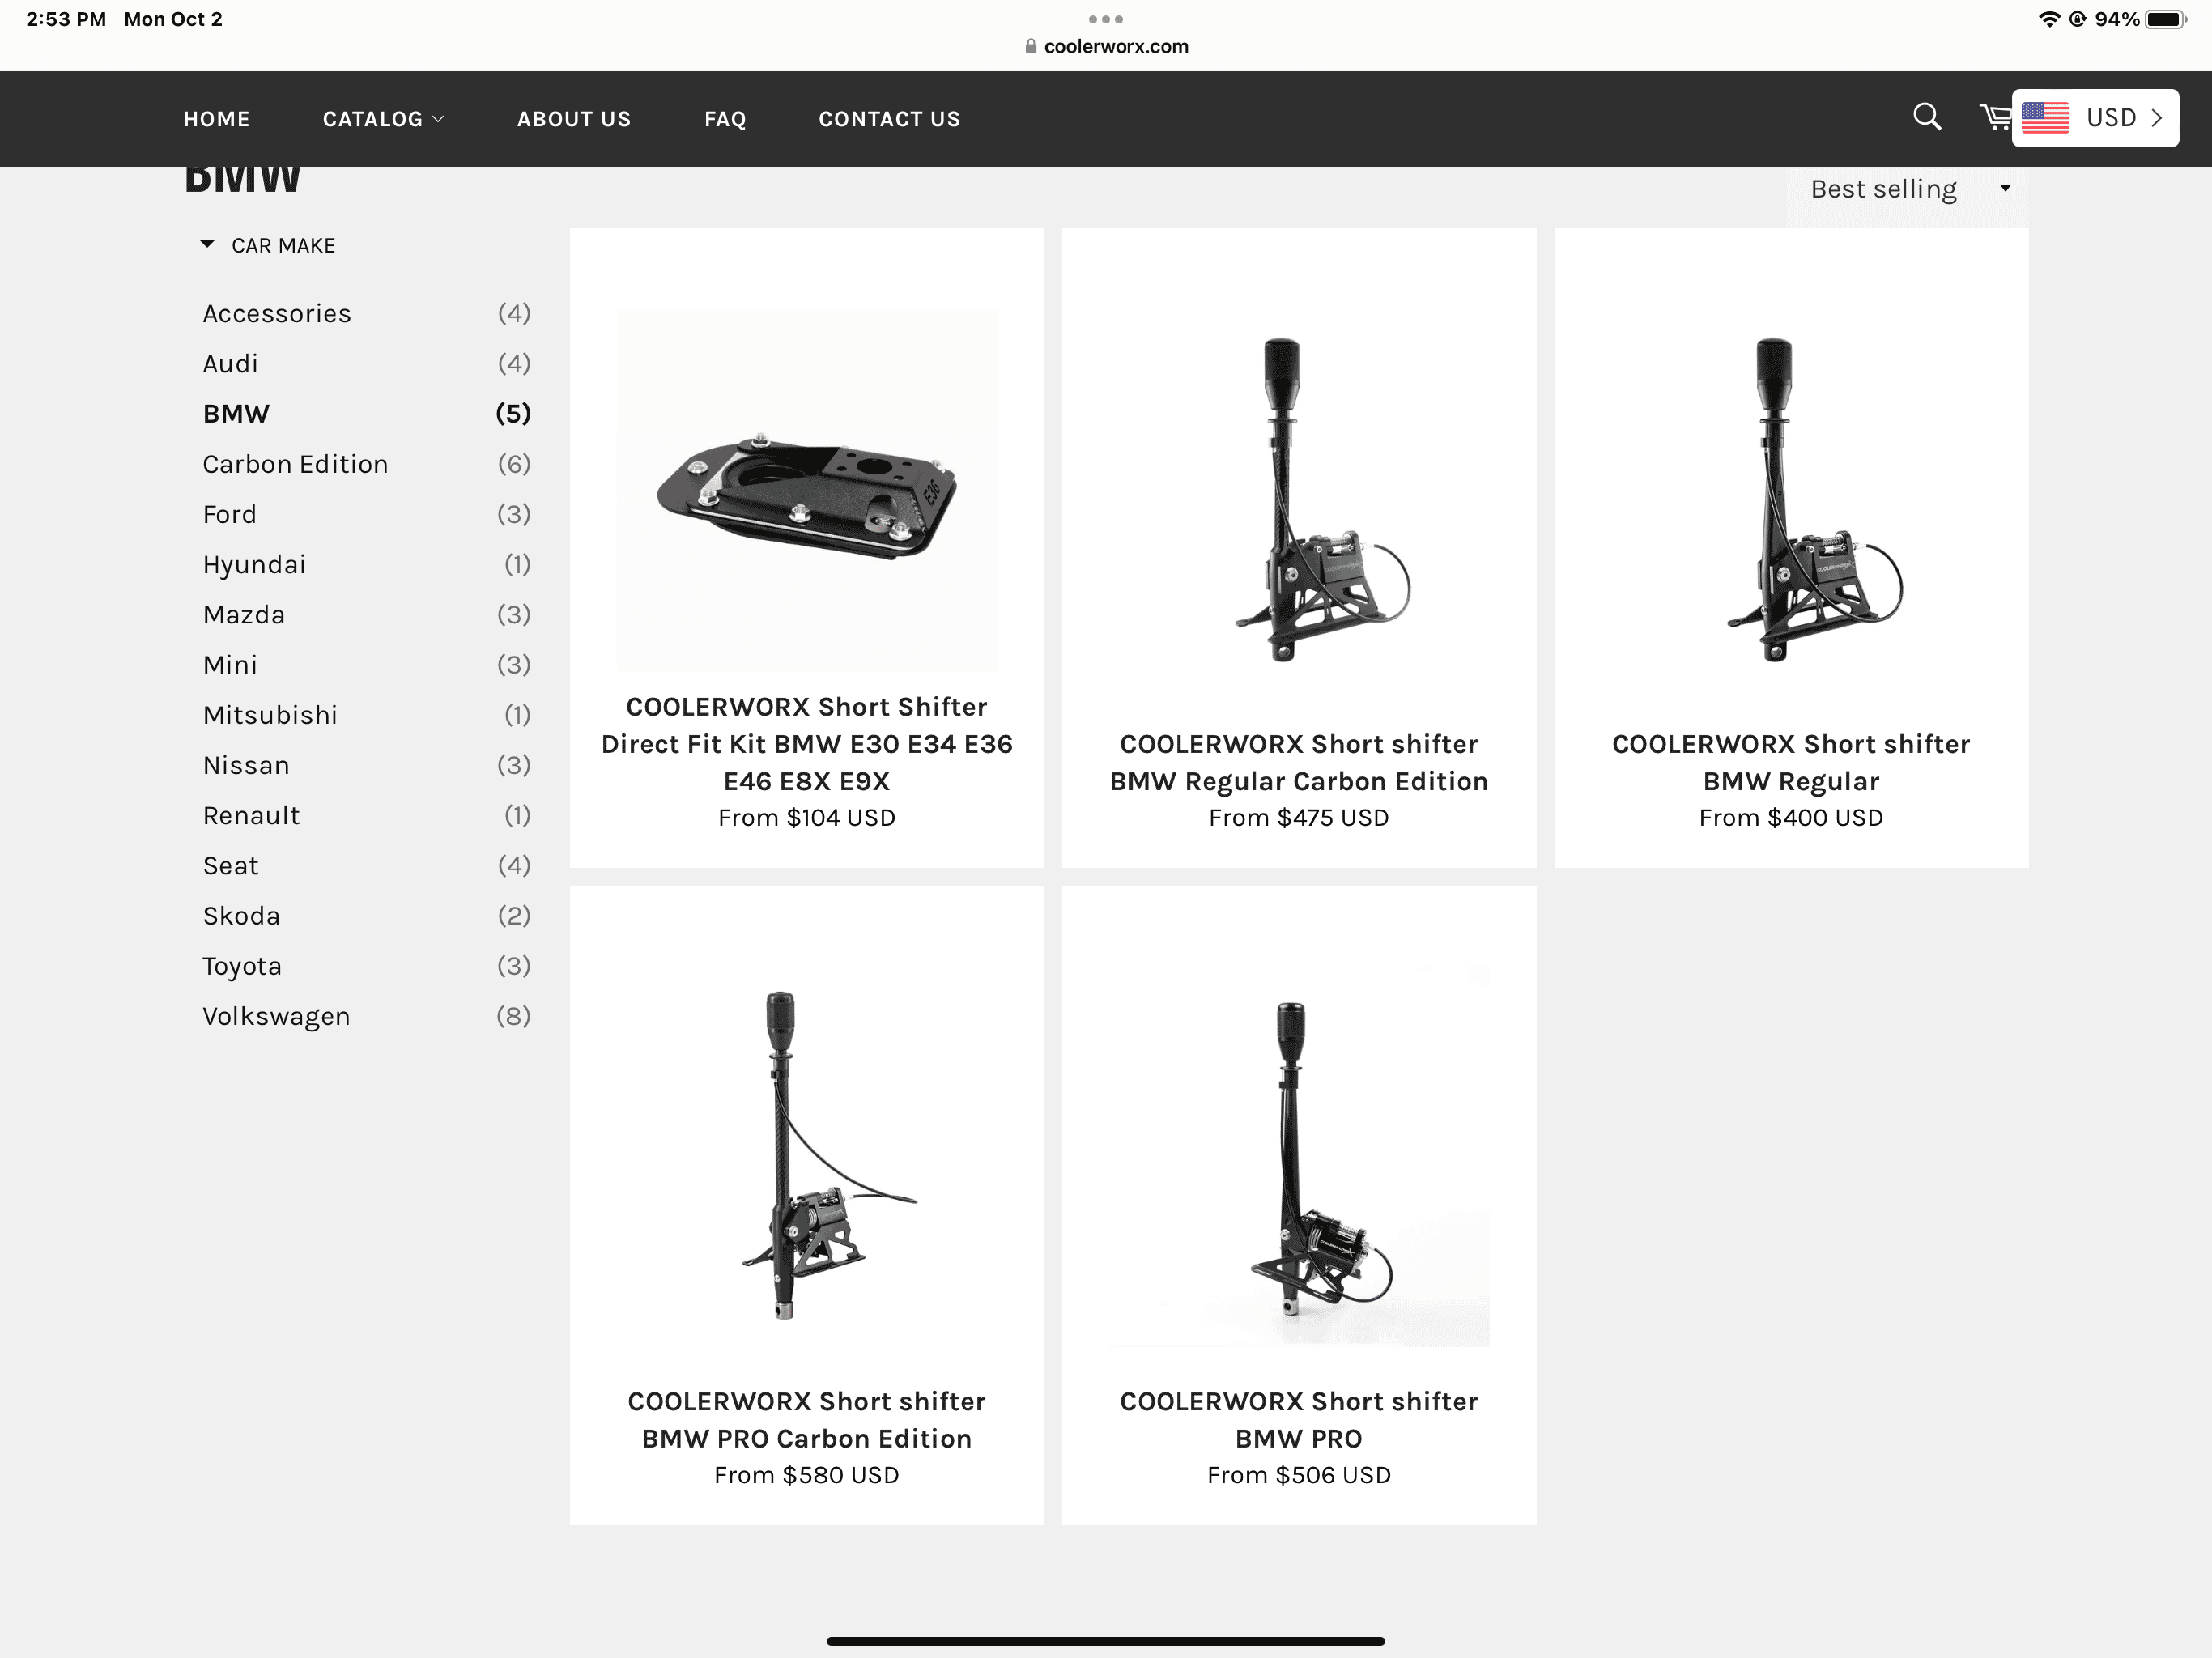Tap the padlock icon in address bar
Screen dimensions: 2212x1658
tap(1031, 46)
